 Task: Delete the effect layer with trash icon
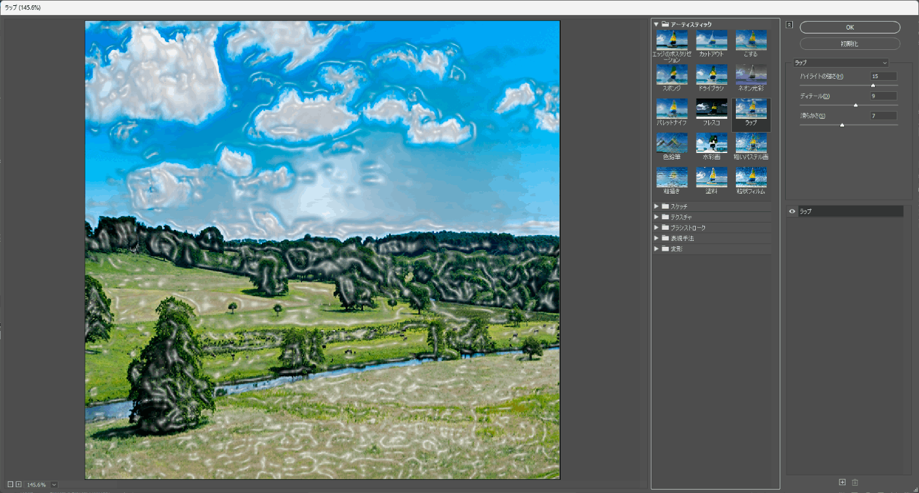[x=855, y=482]
